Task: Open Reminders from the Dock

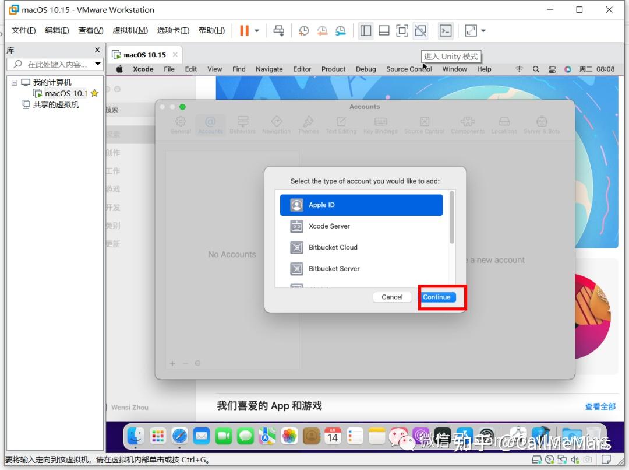Action: click(x=355, y=436)
